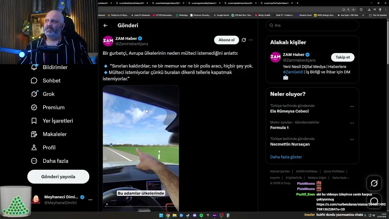Viewport: 389px width, 219px height.
Task: Focus the Ara search field
Action: (x=312, y=25)
